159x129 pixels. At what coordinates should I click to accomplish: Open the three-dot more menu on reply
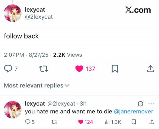pyautogui.click(x=151, y=104)
